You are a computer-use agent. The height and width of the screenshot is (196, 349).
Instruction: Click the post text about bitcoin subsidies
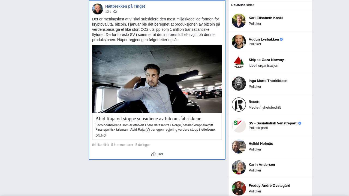click(157, 29)
